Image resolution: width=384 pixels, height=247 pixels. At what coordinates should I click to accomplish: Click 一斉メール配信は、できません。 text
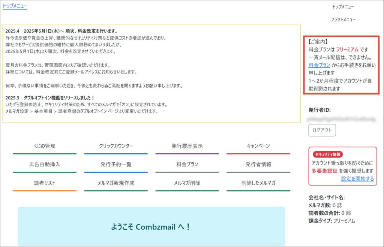point(340,57)
